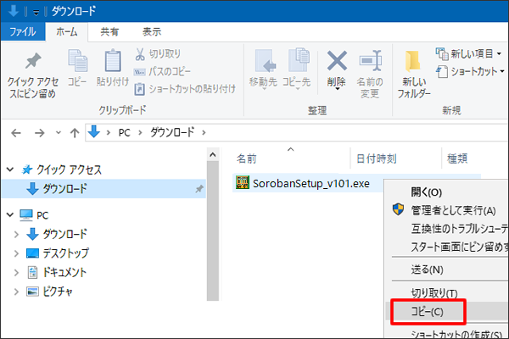Click the SorobanSetup_v101.exe file icon

click(x=243, y=183)
